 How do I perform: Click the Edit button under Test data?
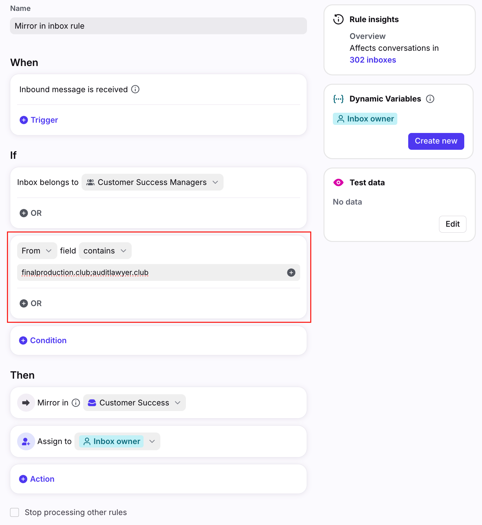452,224
